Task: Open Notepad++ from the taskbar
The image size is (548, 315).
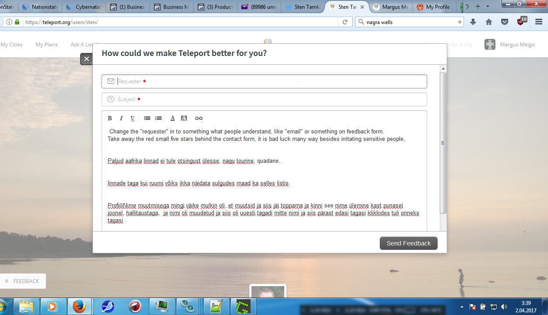Action: coord(216,306)
